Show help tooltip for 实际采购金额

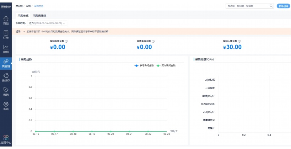point(66,41)
